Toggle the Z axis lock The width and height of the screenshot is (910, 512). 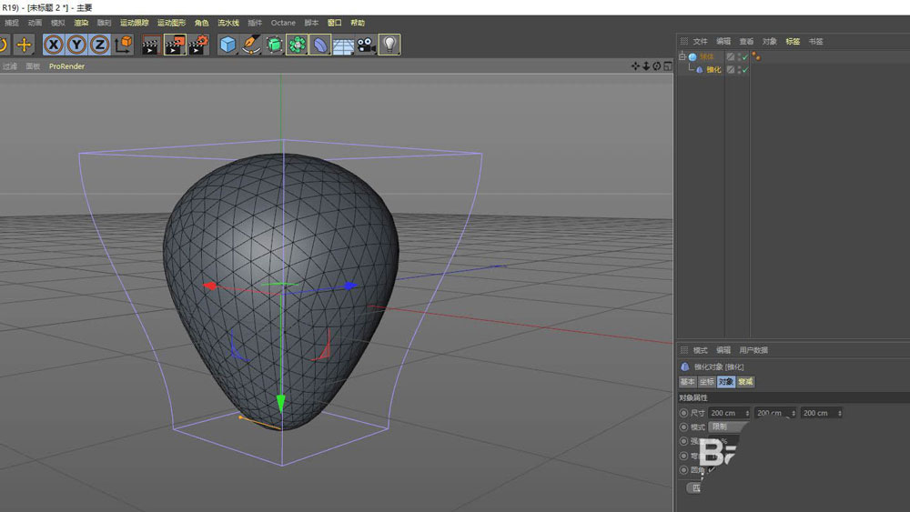(x=99, y=44)
